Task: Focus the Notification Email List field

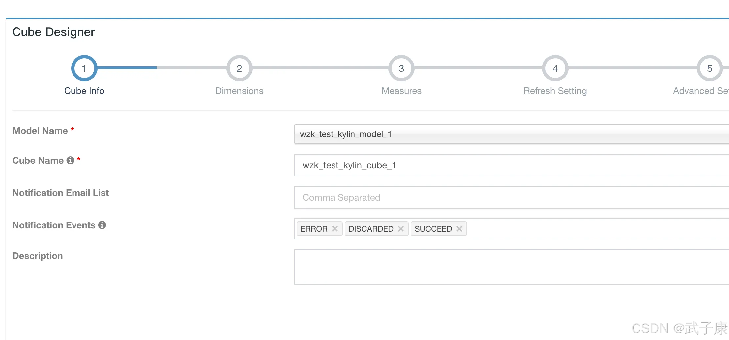Action: (511, 197)
